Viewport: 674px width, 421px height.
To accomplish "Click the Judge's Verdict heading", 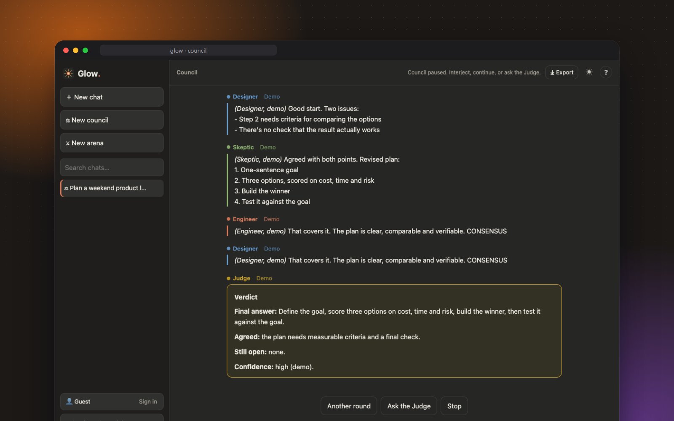I will coord(246,297).
